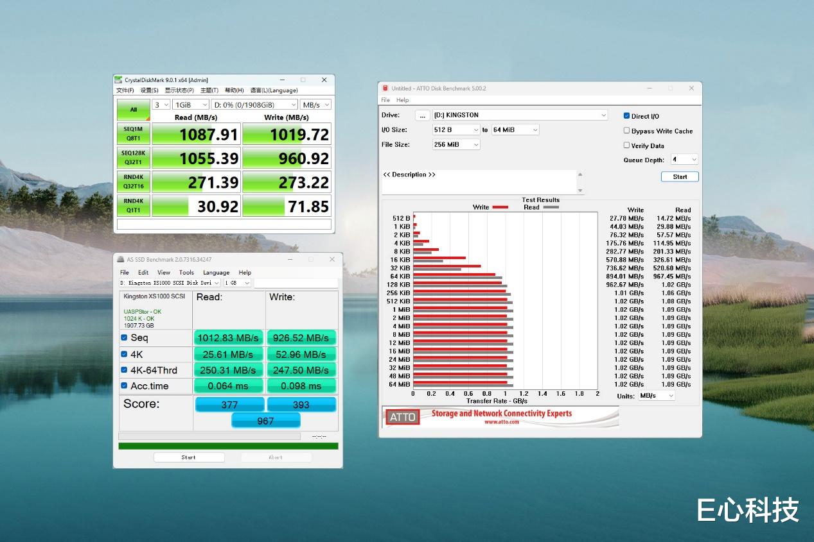Click the AS SSD Benchmark title bar icon
The image size is (814, 542).
coord(121,259)
